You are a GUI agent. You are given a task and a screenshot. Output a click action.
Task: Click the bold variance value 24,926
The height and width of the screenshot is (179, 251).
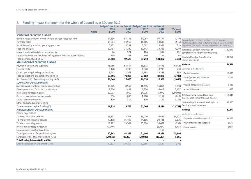(x=230, y=64)
